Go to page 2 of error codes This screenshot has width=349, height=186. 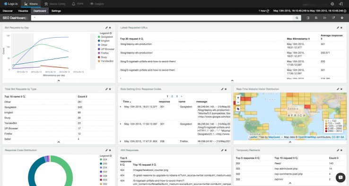click(172, 96)
